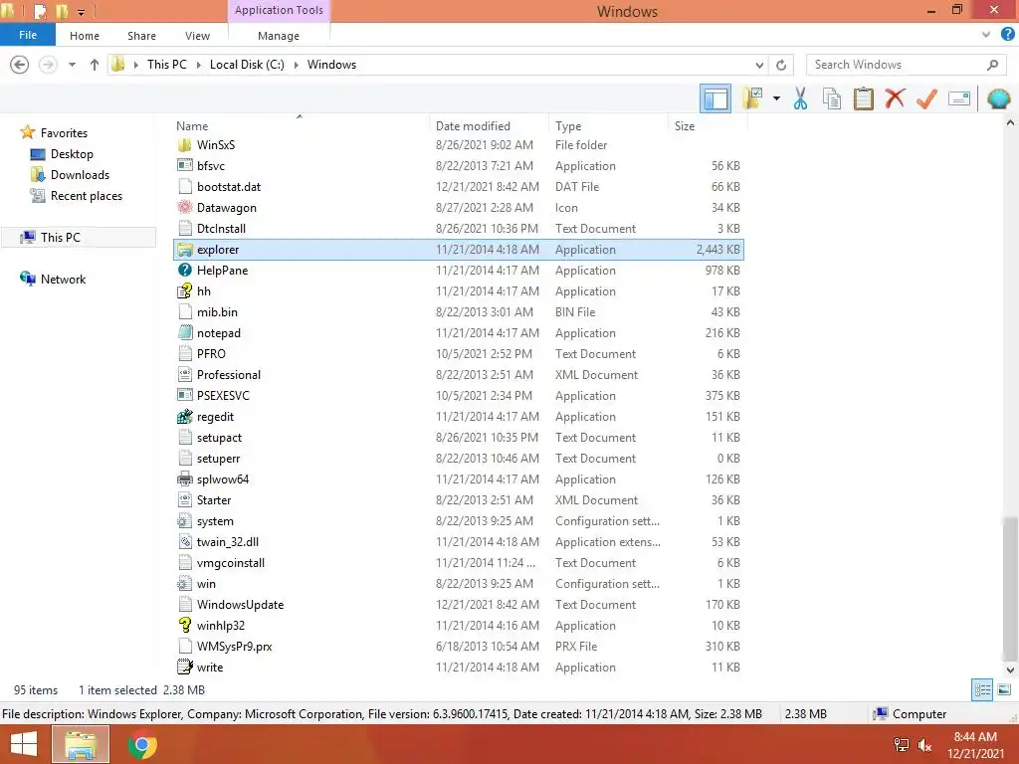Click the globe shell icon in toolbar
The image size is (1019, 764).
tap(999, 98)
